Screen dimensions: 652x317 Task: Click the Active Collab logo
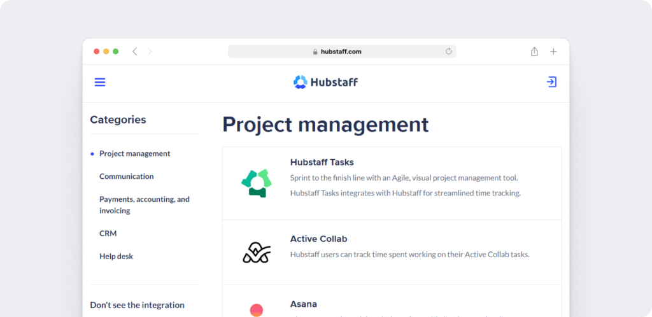click(257, 252)
